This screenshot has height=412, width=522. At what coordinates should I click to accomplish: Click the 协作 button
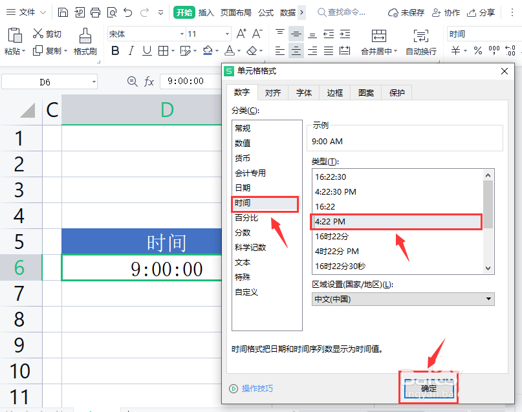pyautogui.click(x=446, y=13)
